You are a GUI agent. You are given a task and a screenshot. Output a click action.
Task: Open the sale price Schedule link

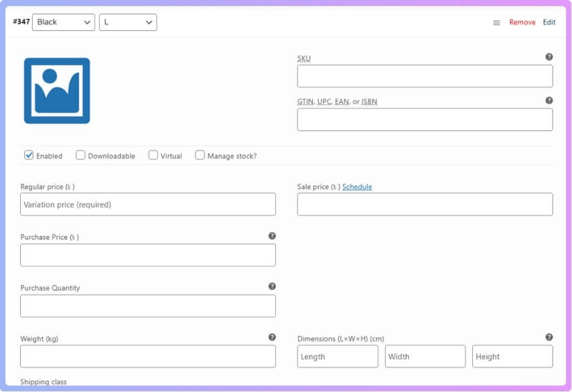(x=358, y=187)
